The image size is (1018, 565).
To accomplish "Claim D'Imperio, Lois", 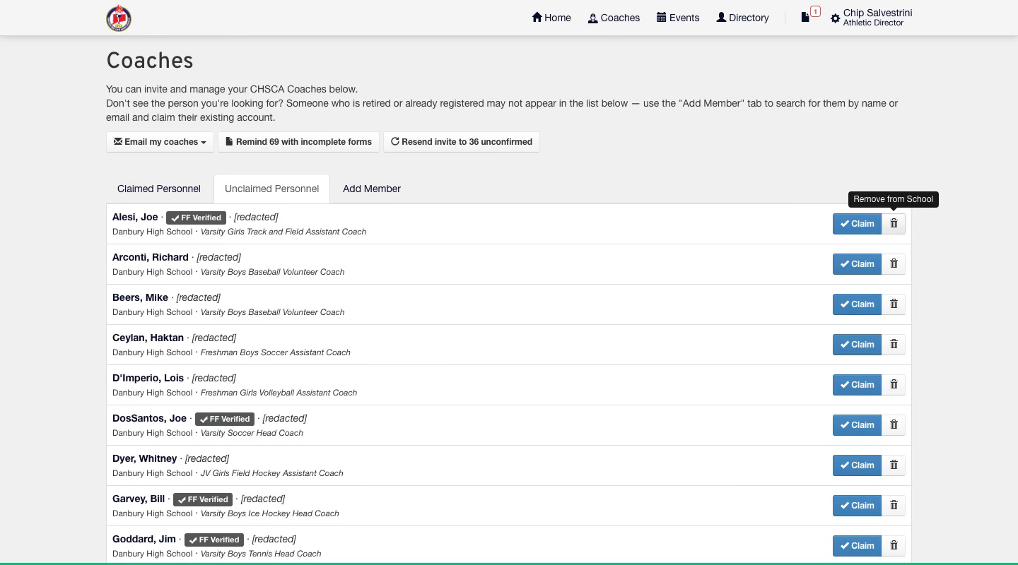I will (857, 385).
